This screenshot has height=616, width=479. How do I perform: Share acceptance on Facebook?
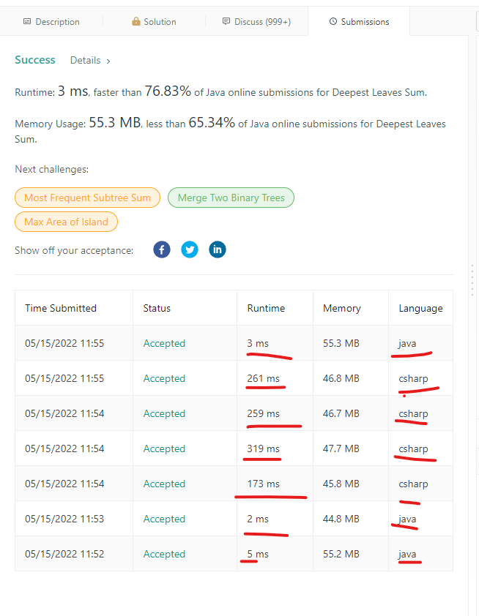coord(162,249)
